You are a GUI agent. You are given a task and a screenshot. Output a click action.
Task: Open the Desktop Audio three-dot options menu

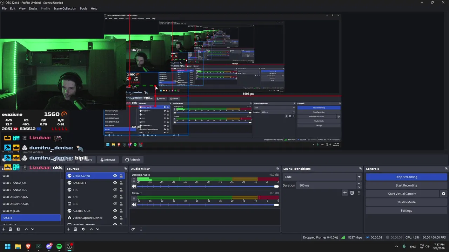point(134,181)
